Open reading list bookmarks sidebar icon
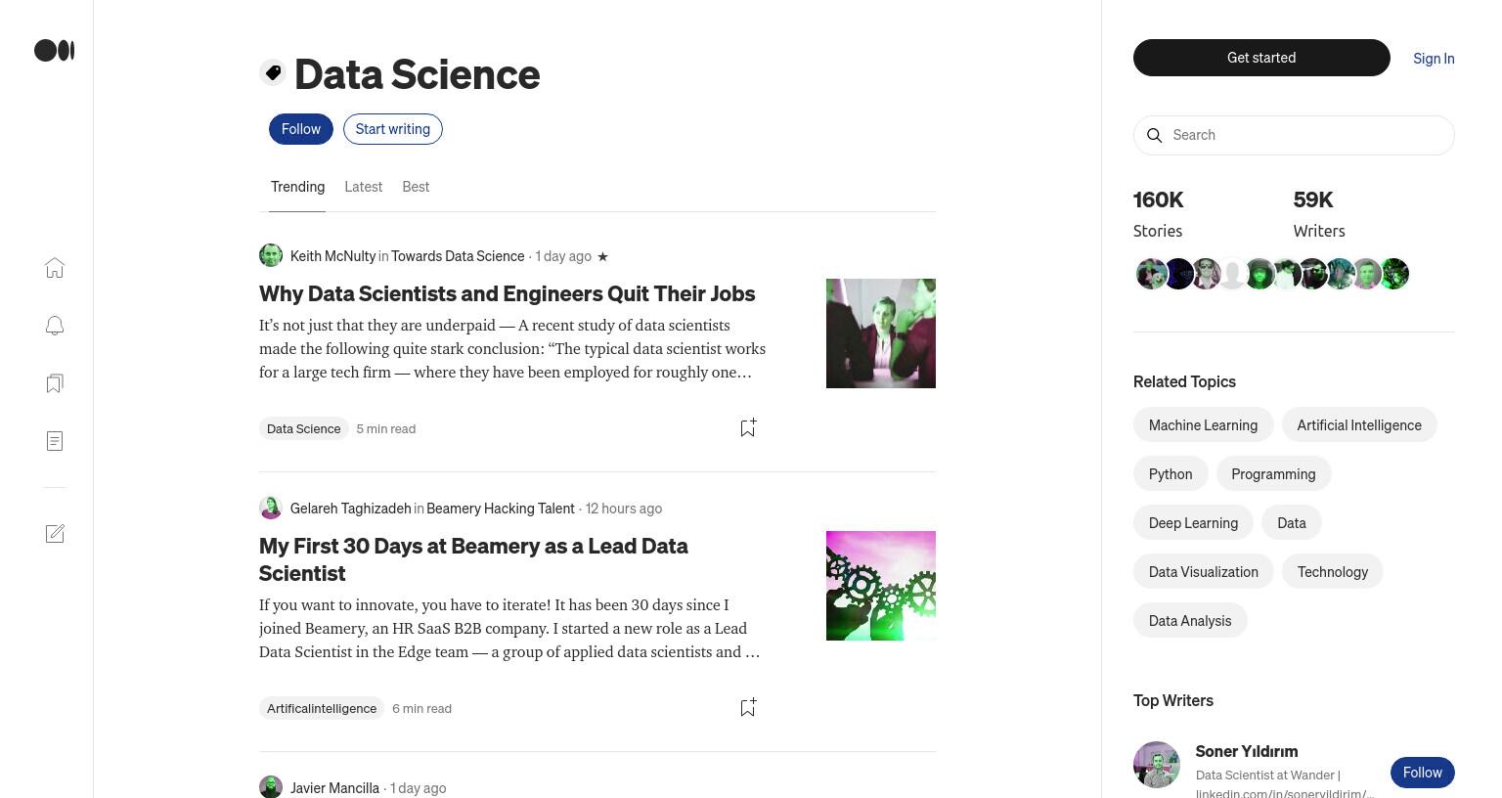The width and height of the screenshot is (1502, 798). (x=55, y=383)
